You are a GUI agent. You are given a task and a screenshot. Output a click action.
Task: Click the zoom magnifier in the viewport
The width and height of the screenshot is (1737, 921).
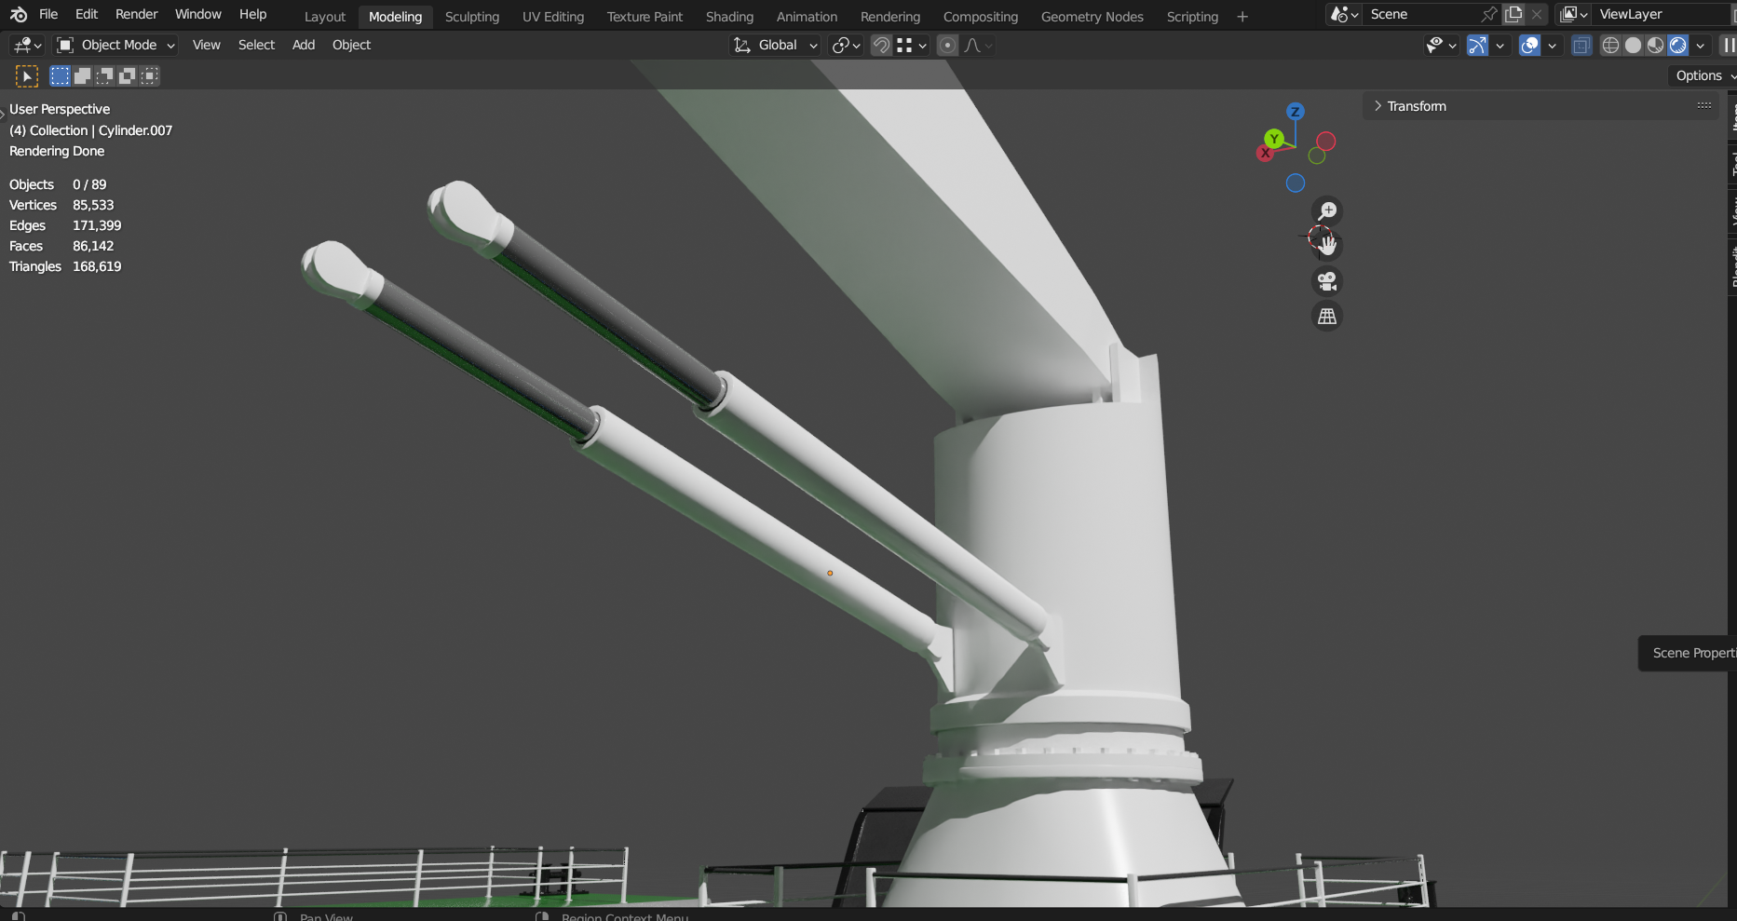coord(1327,211)
